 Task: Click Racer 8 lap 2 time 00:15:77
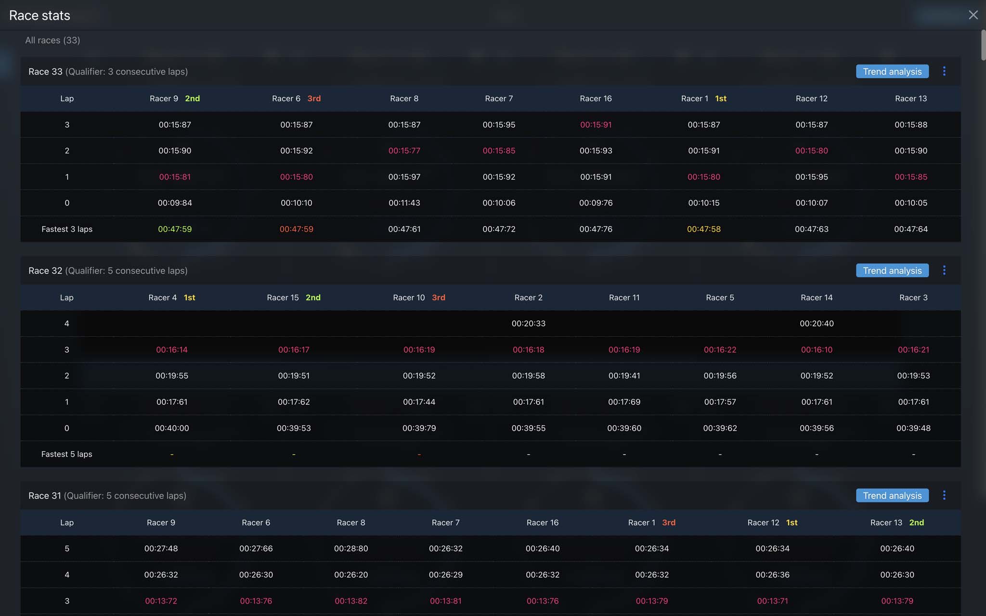(x=404, y=151)
